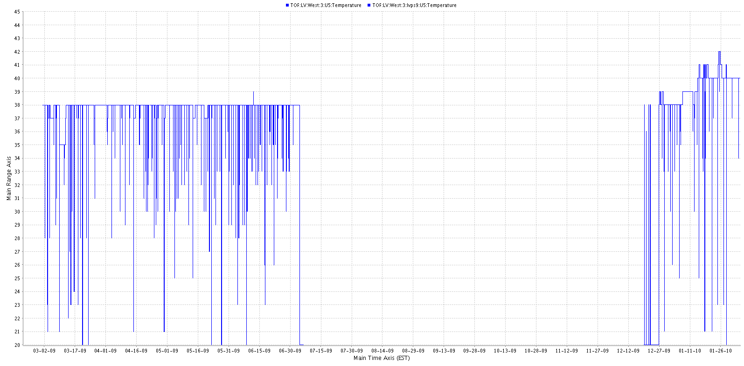Click the Main Time Axis (EST) title
The image size is (744, 366).
(x=382, y=358)
